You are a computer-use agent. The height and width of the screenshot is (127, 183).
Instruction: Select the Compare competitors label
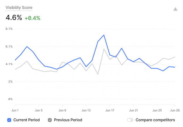[x=155, y=120]
